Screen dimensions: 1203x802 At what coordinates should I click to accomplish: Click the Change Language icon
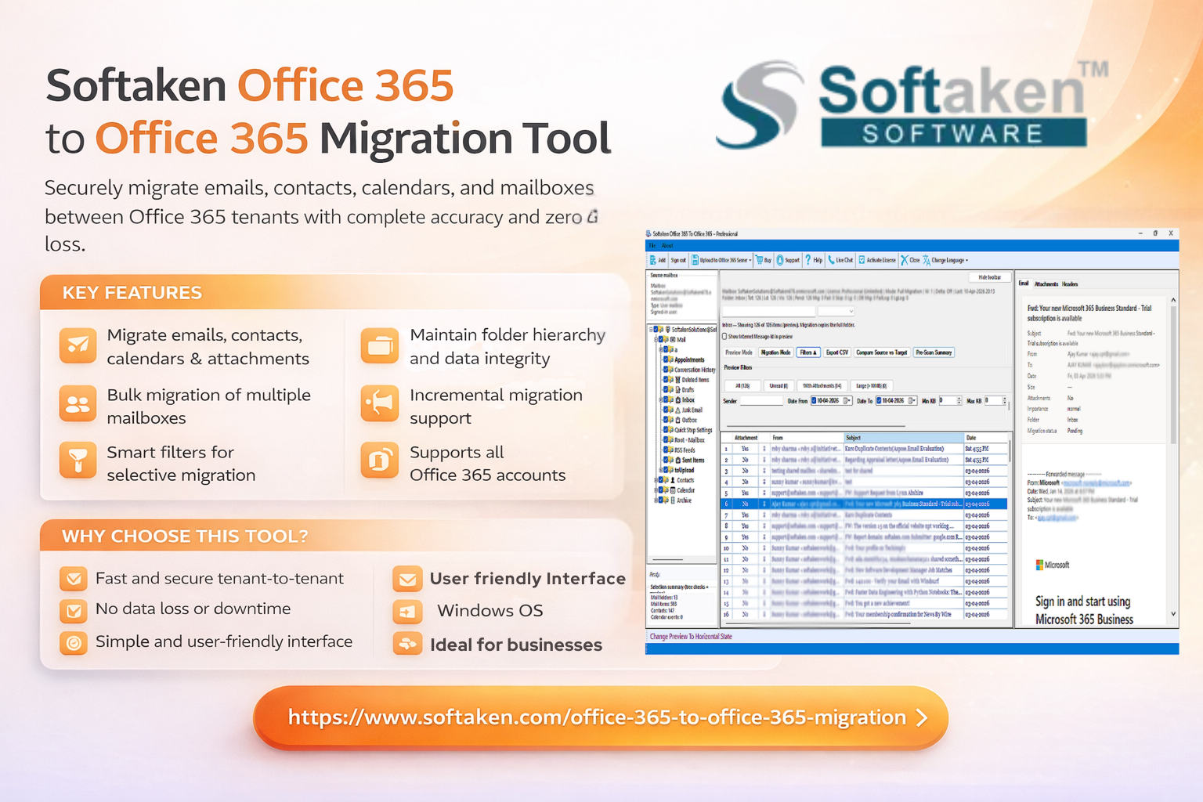point(927,260)
